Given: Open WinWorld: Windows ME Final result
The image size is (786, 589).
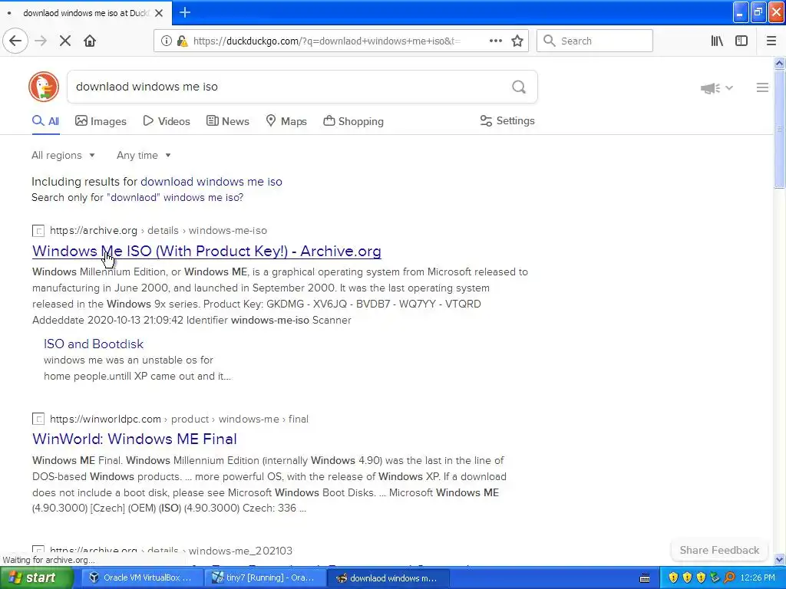Looking at the screenshot, I should pos(134,439).
